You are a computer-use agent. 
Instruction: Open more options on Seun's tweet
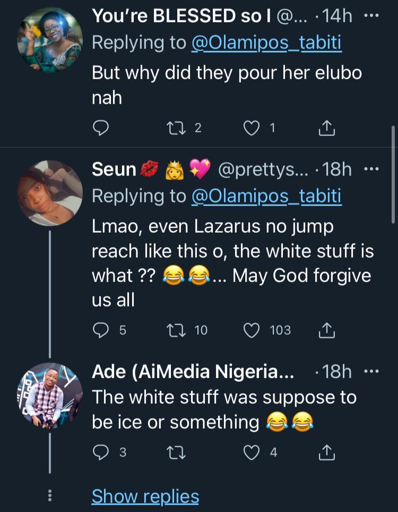371,169
